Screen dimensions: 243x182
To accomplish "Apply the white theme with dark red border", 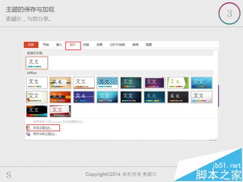I will pos(60,111).
